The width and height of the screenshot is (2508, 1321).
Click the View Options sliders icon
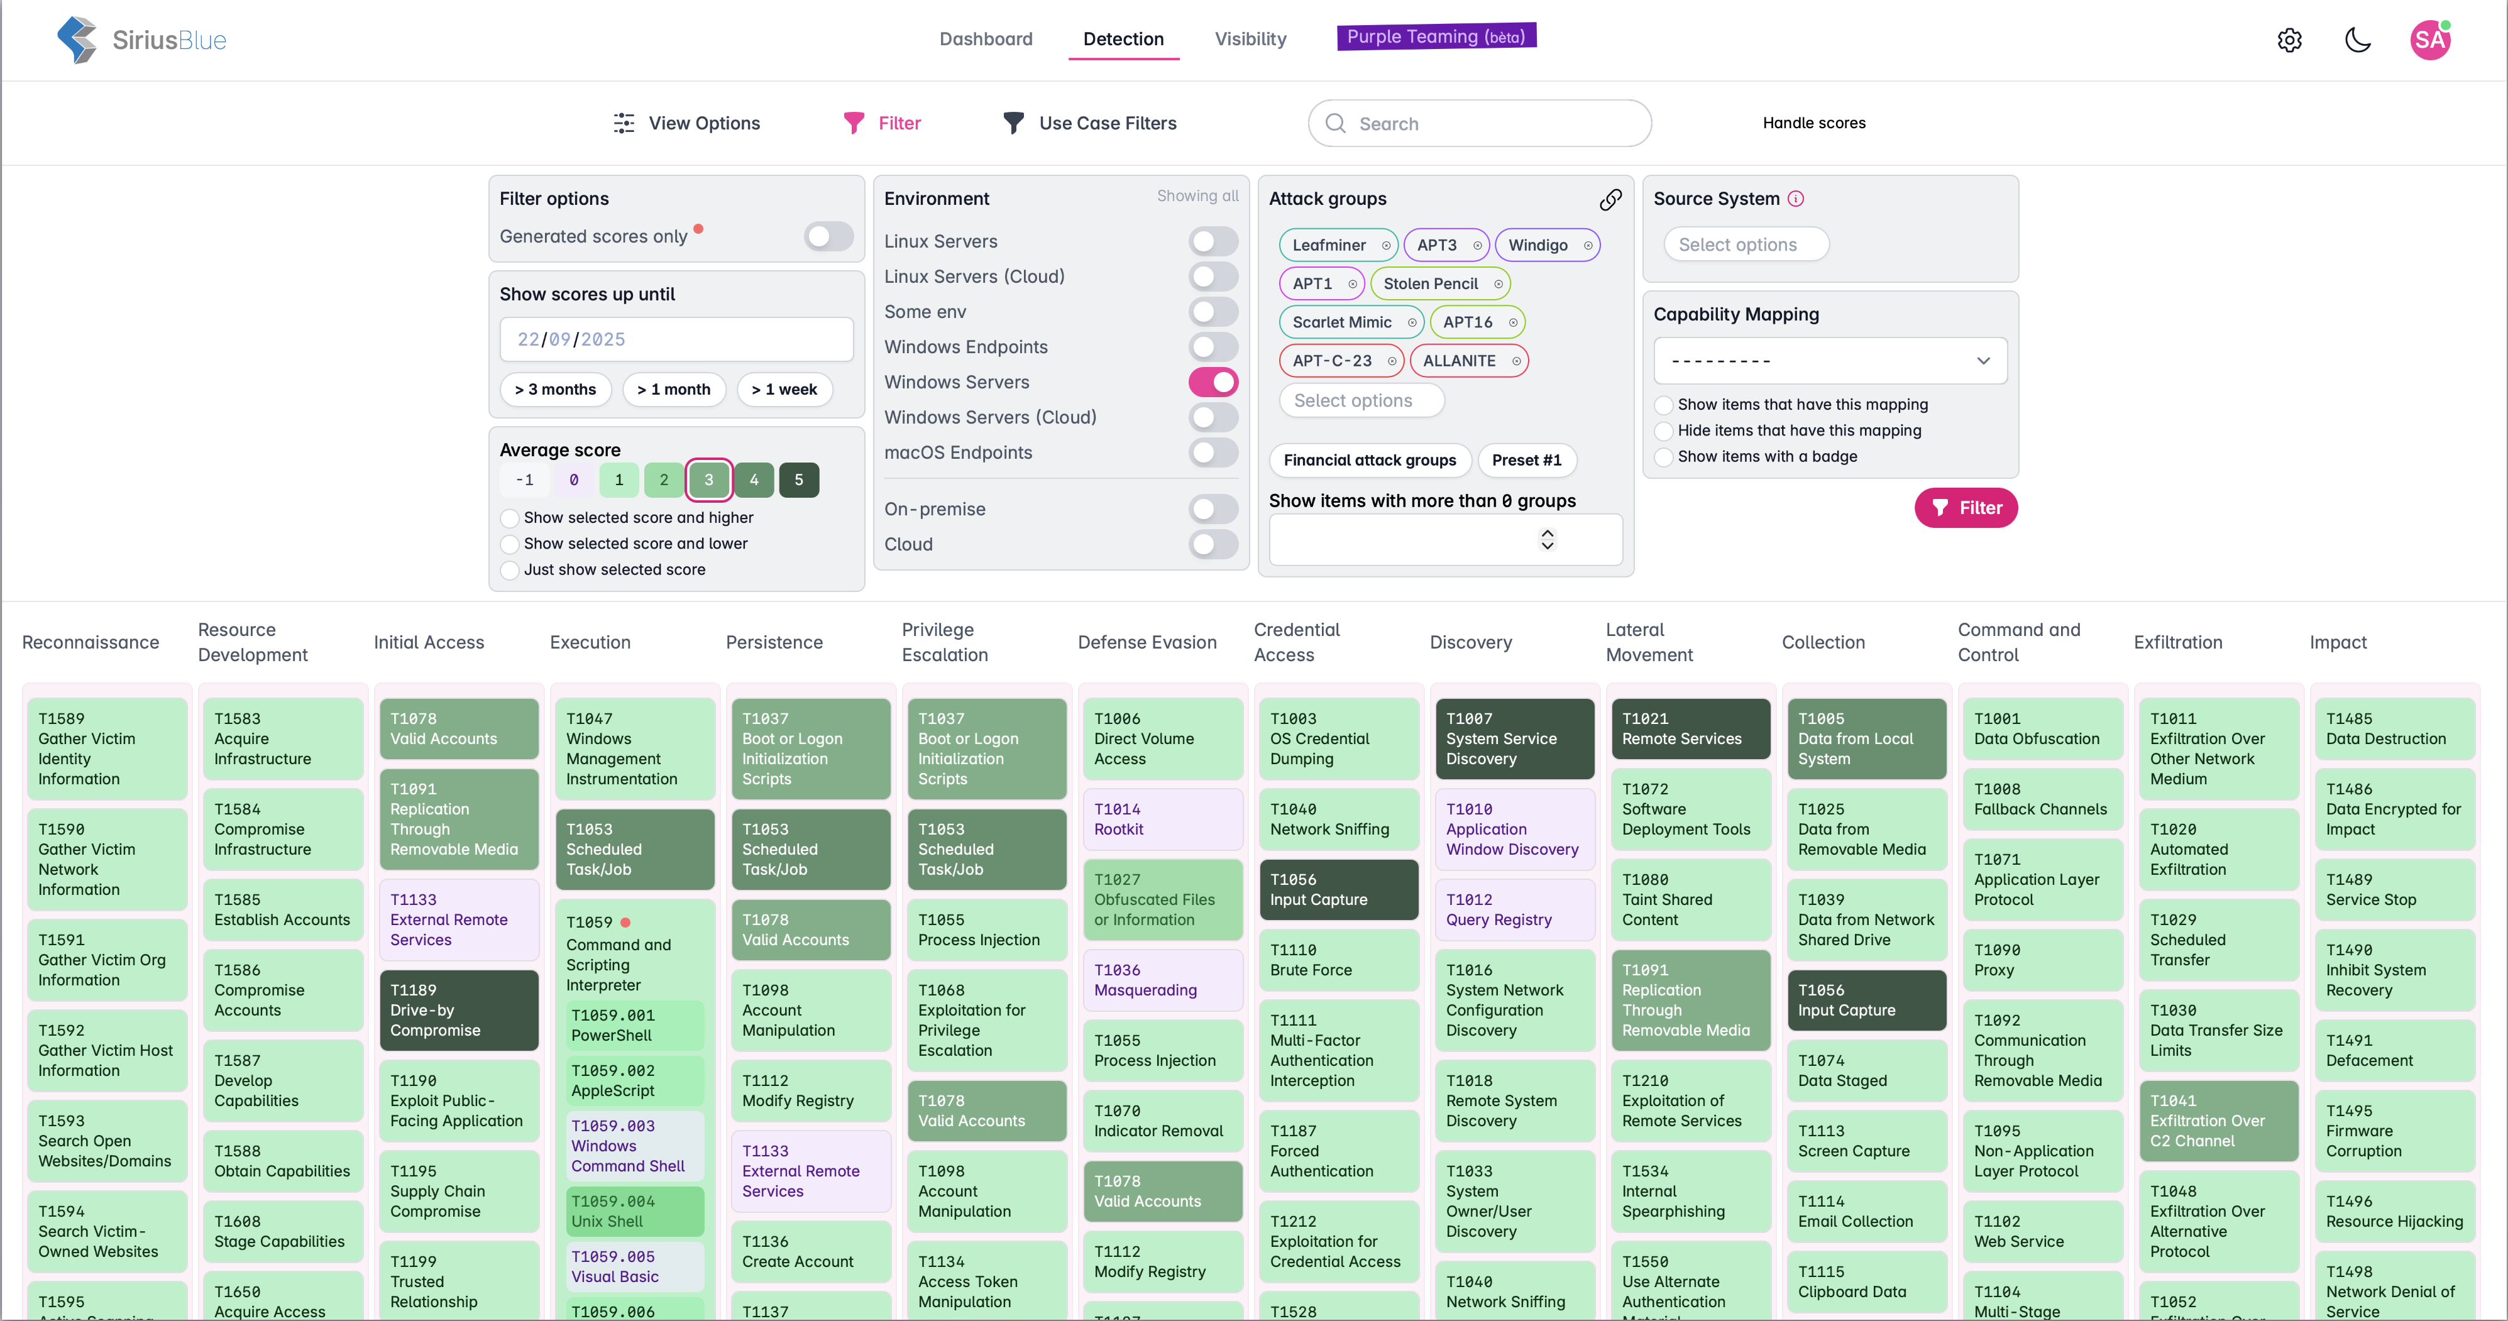click(624, 123)
